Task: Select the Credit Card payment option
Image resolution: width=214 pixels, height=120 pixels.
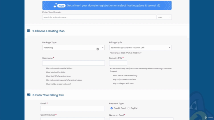Action: pyautogui.click(x=111, y=108)
